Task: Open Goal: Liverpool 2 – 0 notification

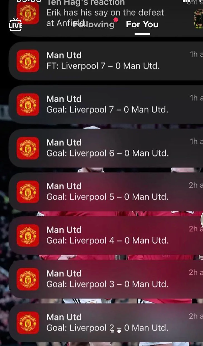Action: 106,322
